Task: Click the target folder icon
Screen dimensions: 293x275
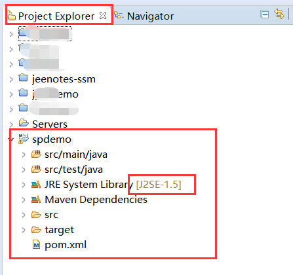Action: tap(36, 230)
